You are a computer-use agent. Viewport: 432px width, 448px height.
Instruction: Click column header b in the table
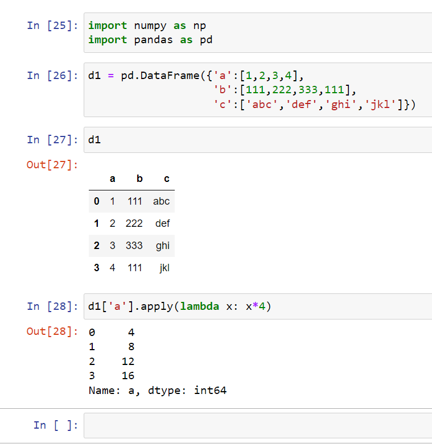(x=139, y=179)
